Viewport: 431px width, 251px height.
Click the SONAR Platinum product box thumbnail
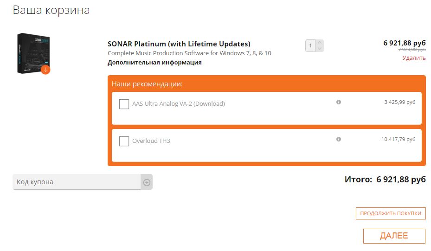tap(33, 53)
